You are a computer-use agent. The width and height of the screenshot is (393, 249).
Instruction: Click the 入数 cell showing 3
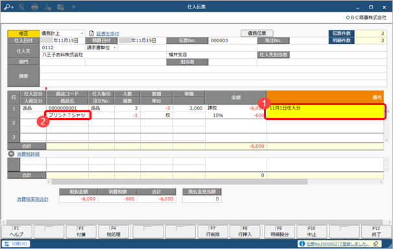point(127,108)
